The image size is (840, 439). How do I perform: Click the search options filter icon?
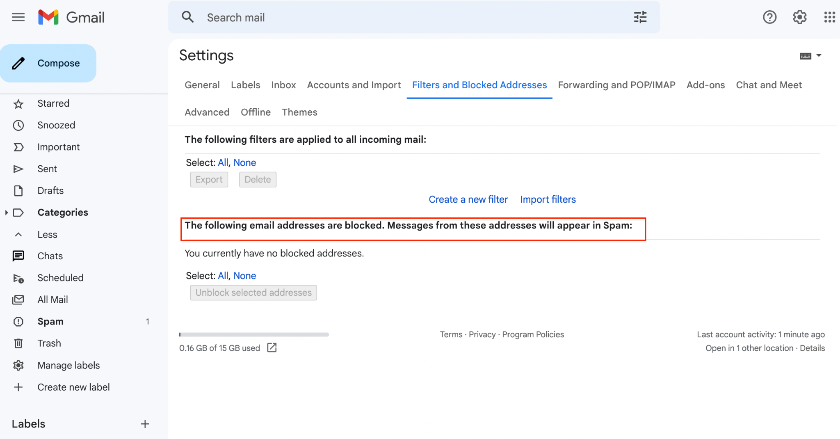click(x=640, y=17)
